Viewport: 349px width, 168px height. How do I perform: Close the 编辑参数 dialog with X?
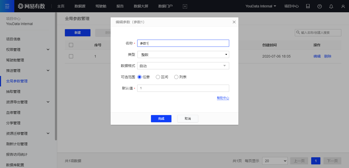pos(234,22)
